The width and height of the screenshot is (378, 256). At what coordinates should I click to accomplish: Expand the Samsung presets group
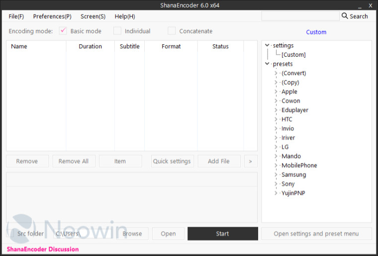click(276, 174)
